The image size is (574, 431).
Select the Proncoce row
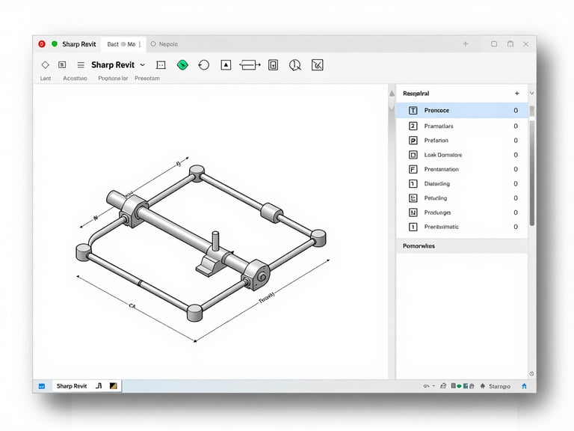pyautogui.click(x=462, y=110)
